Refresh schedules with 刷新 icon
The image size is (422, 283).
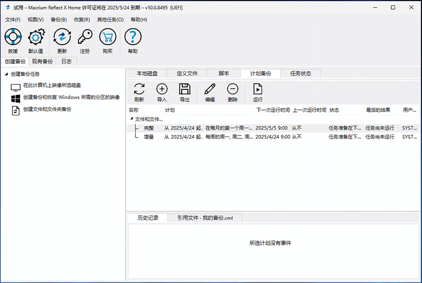pyautogui.click(x=139, y=89)
